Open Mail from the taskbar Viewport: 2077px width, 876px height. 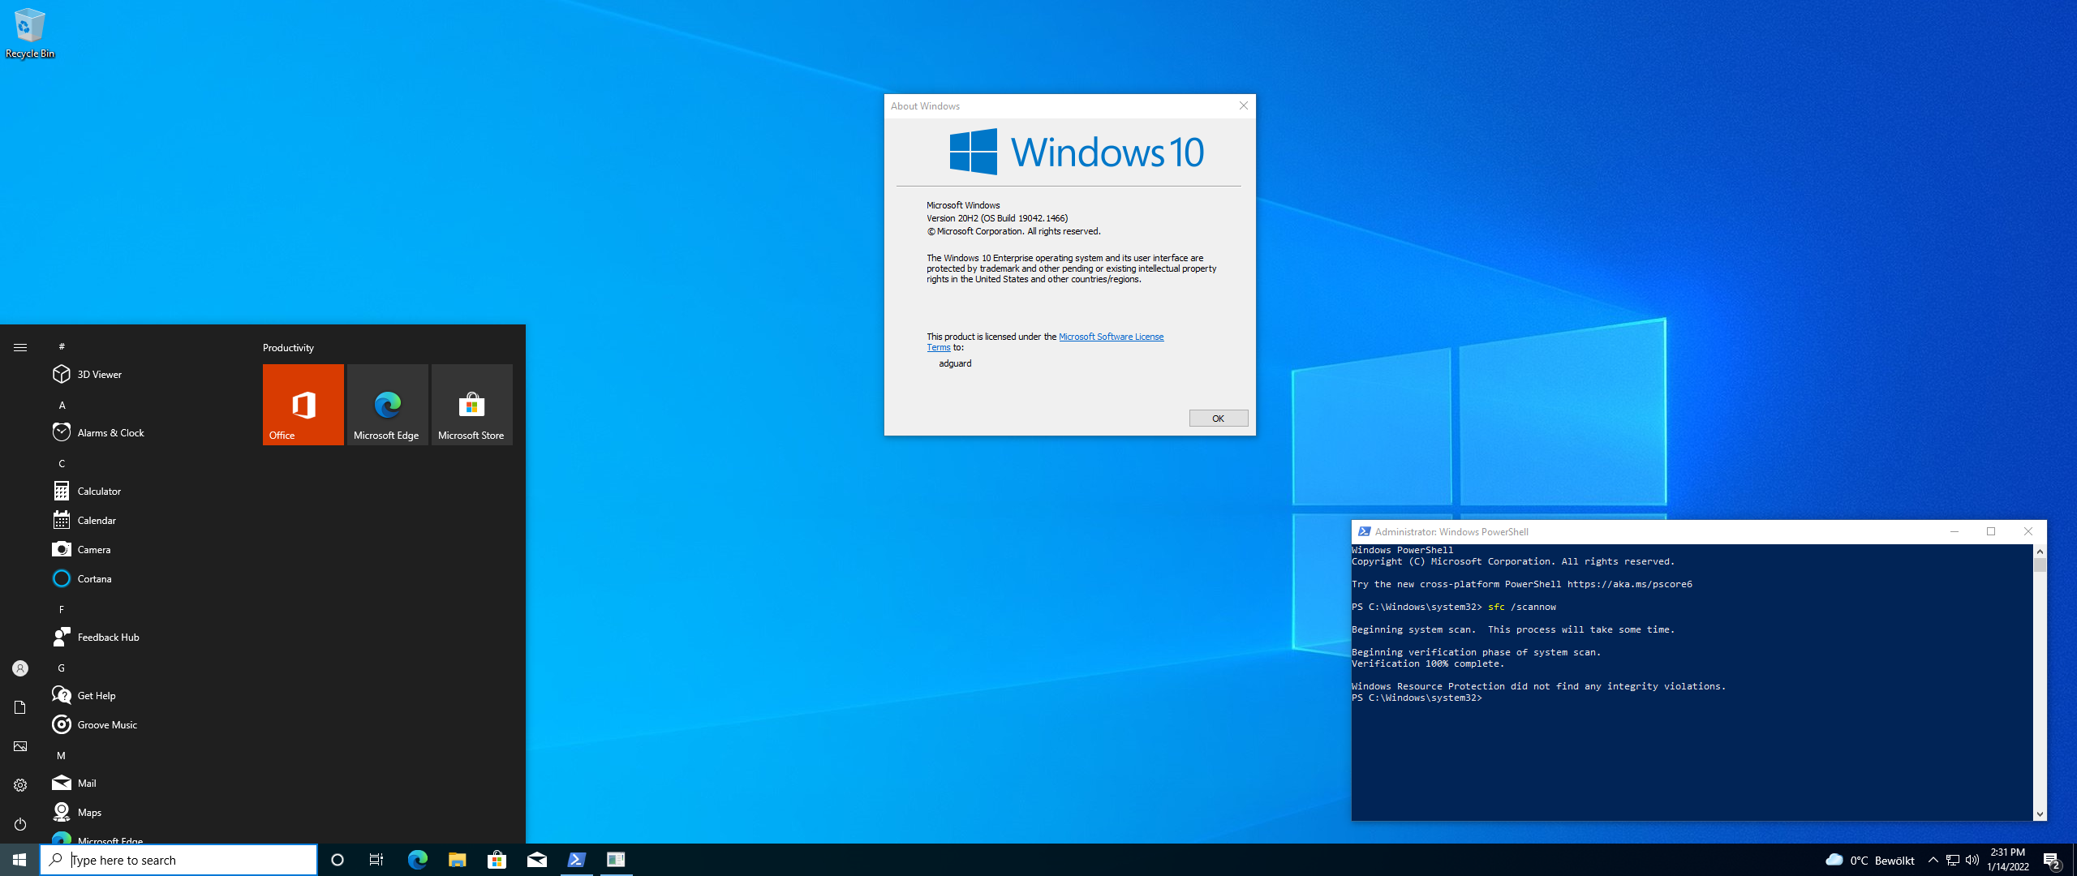pos(537,860)
